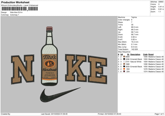Viewport: 165px width, 116px height.
Task: Click the Zoom value '1:1'
Action: [x=159, y=11]
